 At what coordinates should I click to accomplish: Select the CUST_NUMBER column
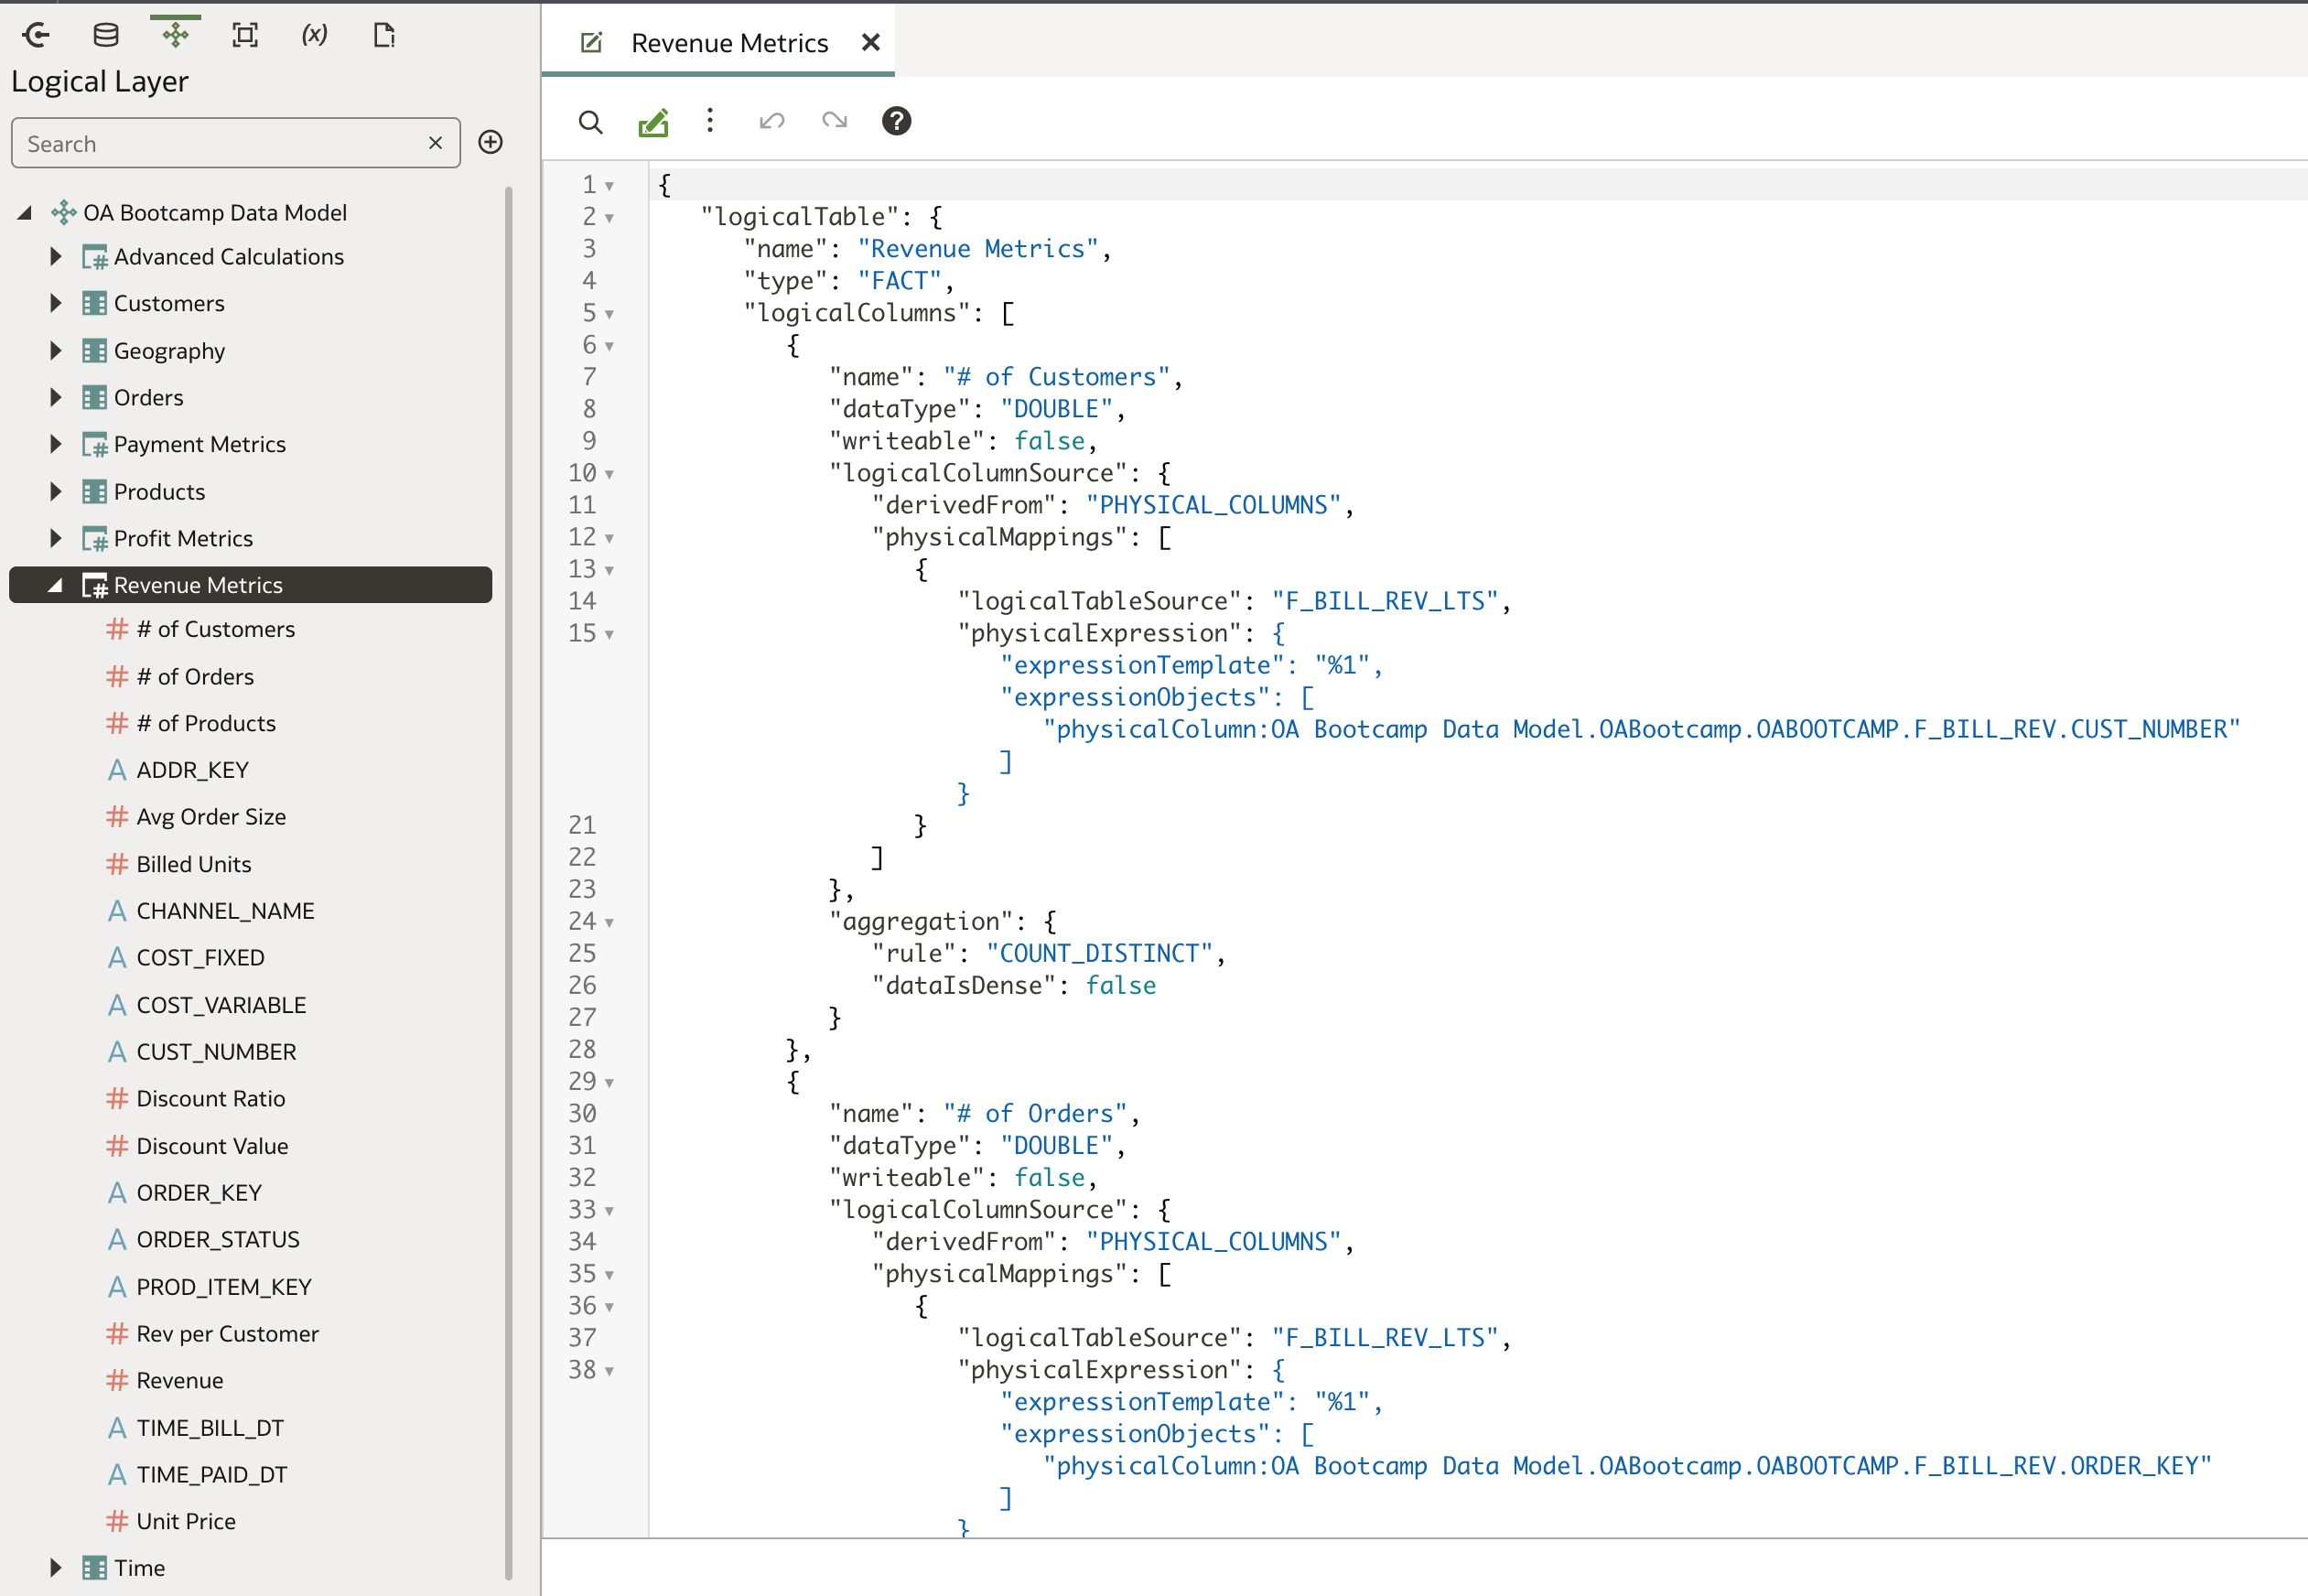(x=216, y=1051)
